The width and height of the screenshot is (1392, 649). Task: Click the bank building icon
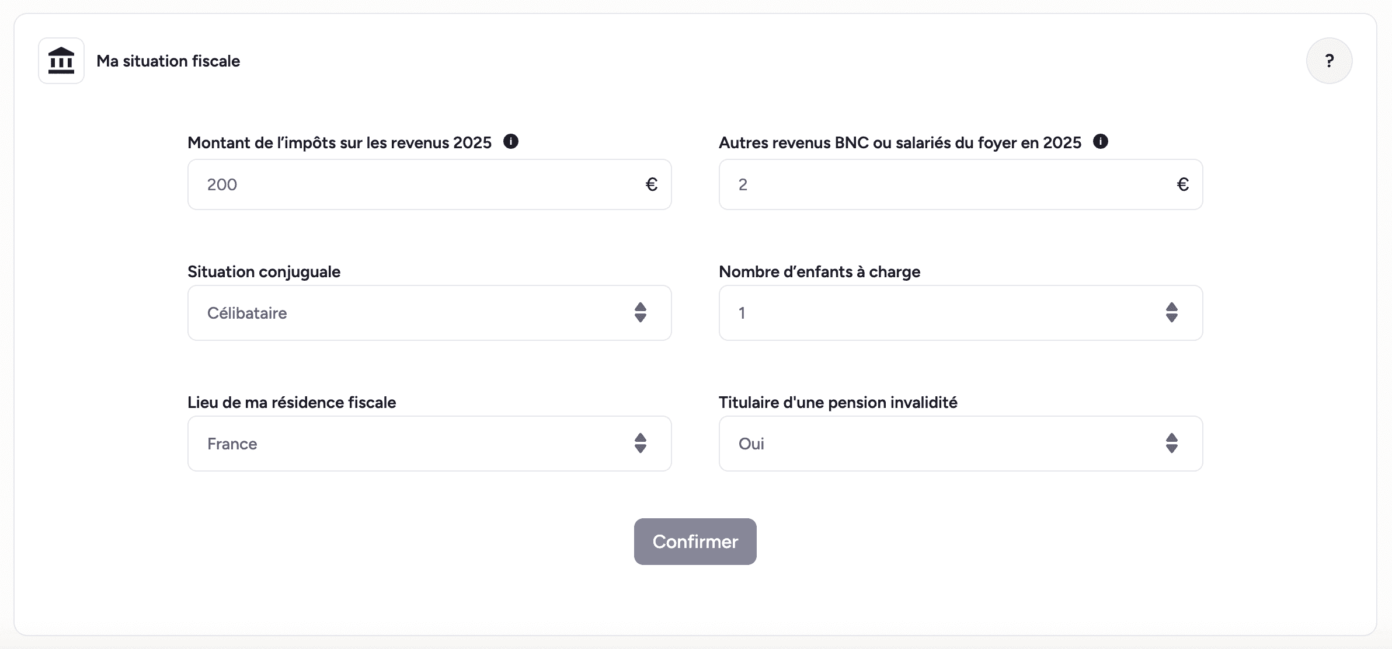tap(61, 61)
